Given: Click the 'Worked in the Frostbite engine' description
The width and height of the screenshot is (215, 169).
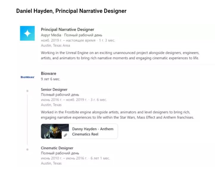Looking at the screenshot, I should [x=117, y=115].
